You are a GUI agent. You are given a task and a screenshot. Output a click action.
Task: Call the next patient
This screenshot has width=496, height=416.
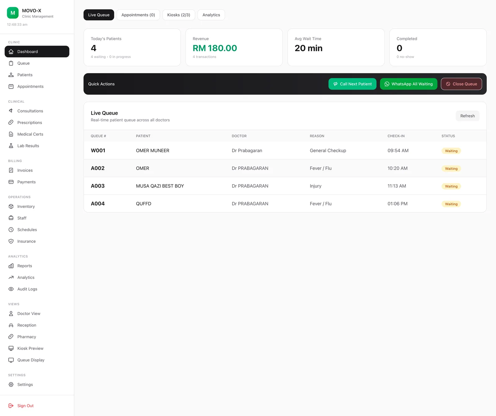[352, 84]
